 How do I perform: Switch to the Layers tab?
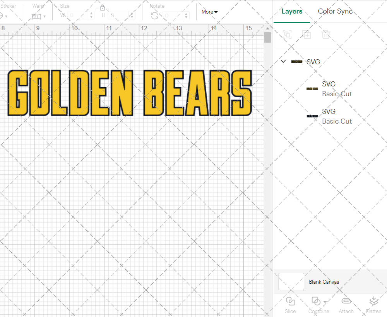point(292,11)
